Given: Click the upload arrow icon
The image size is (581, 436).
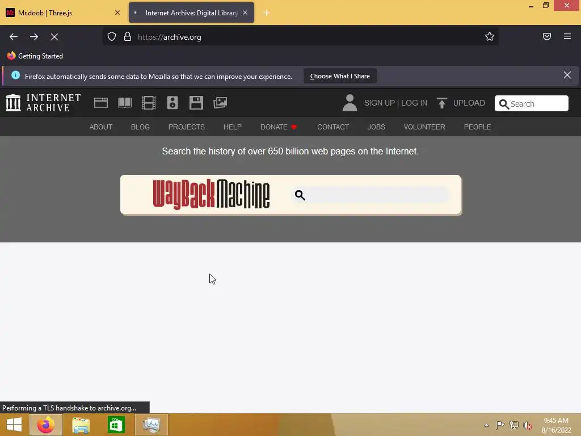Looking at the screenshot, I should (x=441, y=103).
